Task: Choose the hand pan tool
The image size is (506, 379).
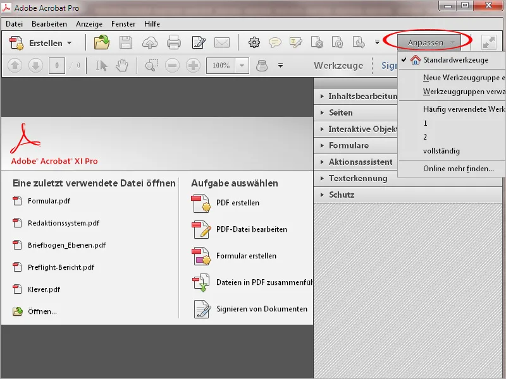Action: tap(122, 66)
